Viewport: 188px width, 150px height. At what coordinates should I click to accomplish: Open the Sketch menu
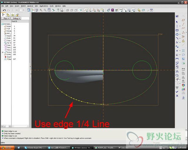pos(23,6)
